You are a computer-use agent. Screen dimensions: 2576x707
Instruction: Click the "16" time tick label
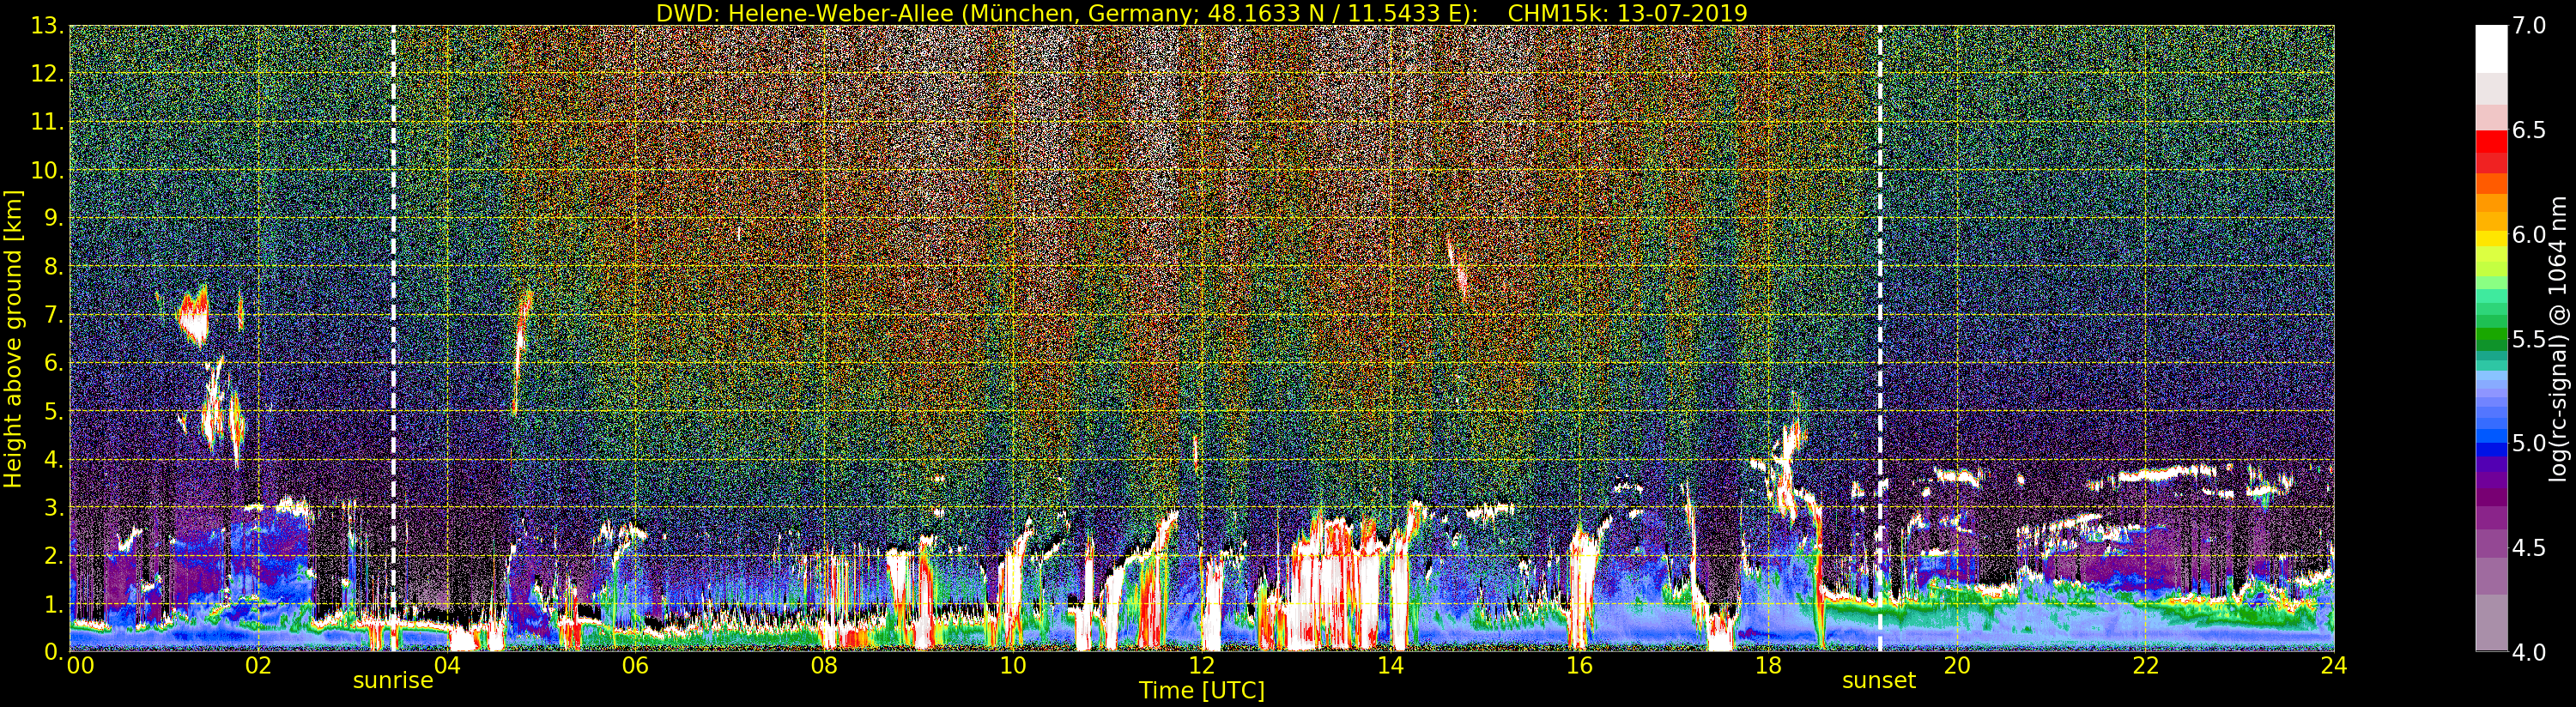(x=1579, y=666)
